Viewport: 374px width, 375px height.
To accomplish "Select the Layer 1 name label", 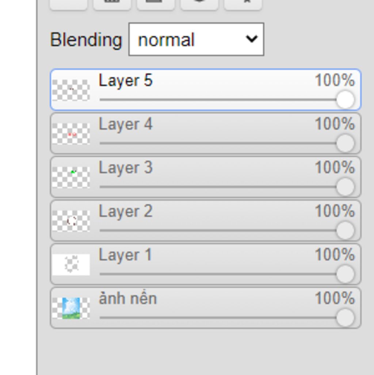I will (125, 255).
